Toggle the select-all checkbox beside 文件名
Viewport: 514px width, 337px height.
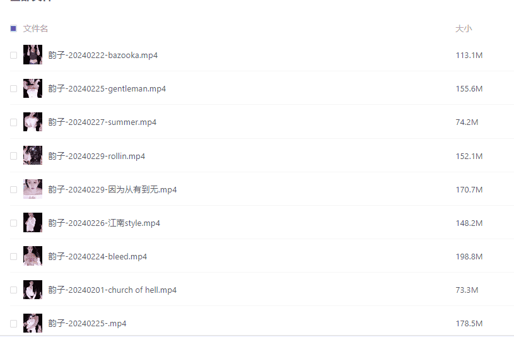tap(13, 28)
